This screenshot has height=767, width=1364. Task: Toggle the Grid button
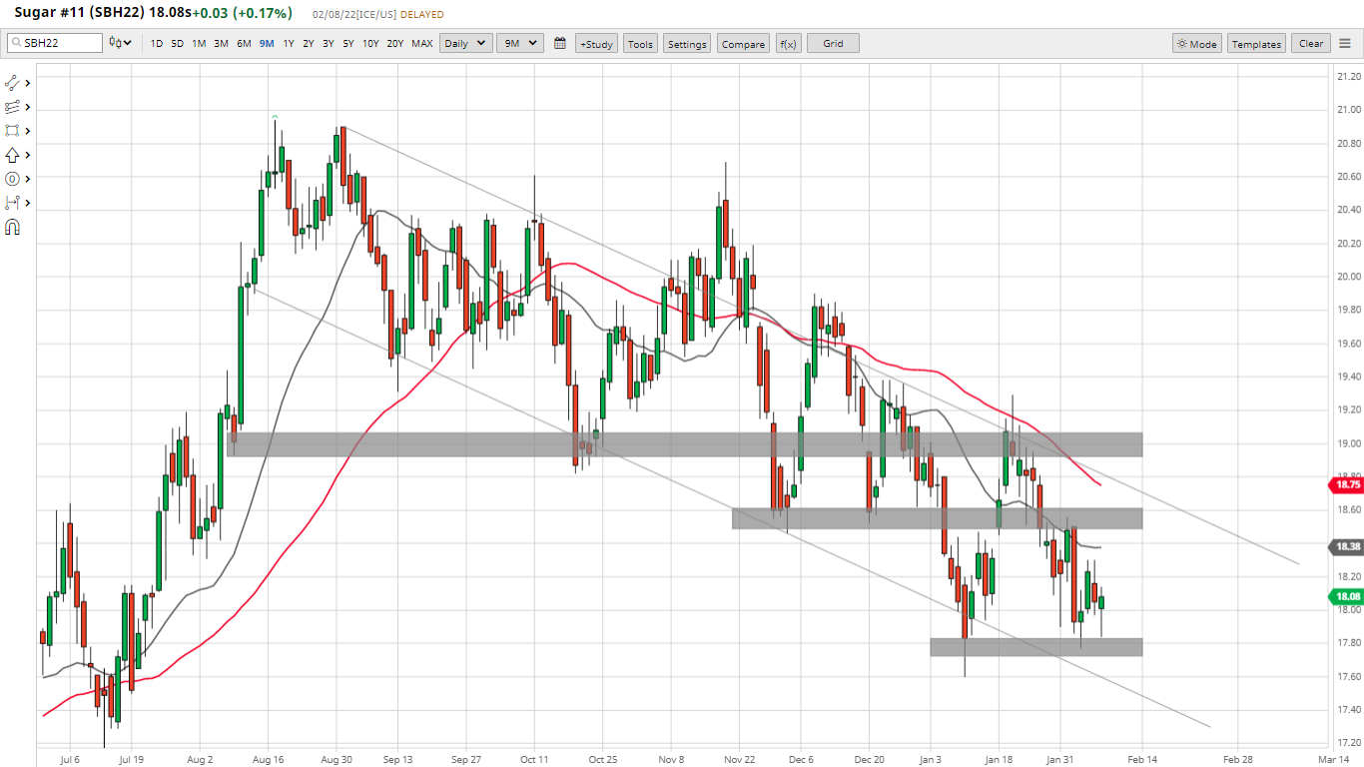point(833,43)
